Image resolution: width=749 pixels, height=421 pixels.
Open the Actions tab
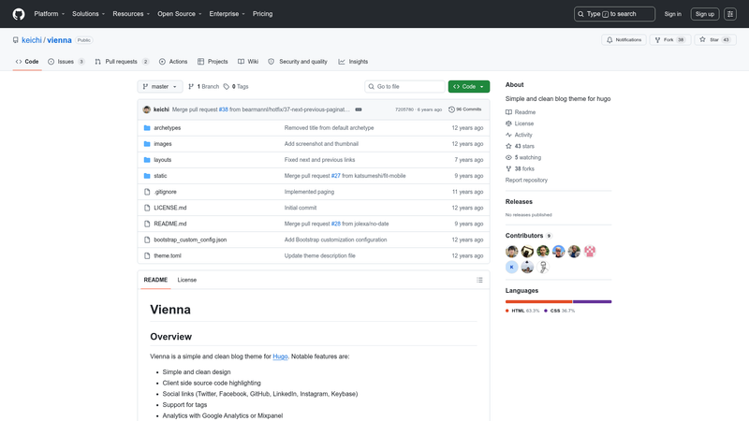173,62
